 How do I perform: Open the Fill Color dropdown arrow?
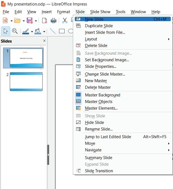44,32
